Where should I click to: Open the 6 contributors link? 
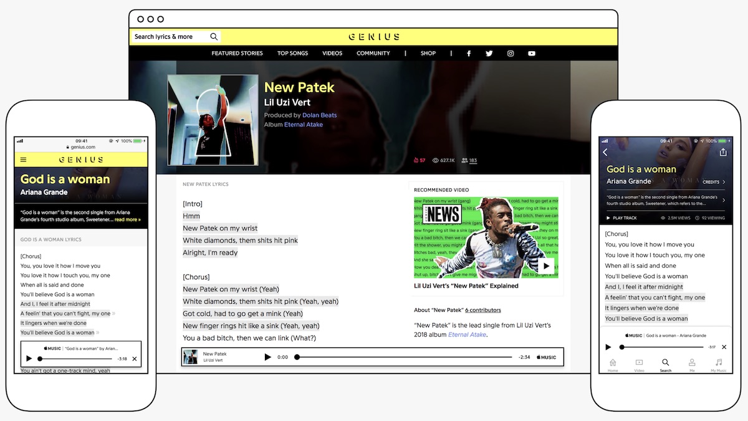pos(483,310)
